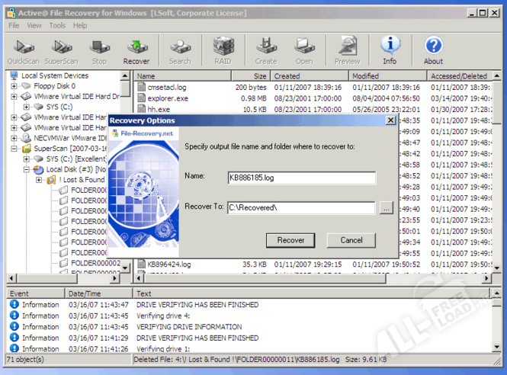Sort files by the Modified column
The width and height of the screenshot is (507, 375).
388,76
